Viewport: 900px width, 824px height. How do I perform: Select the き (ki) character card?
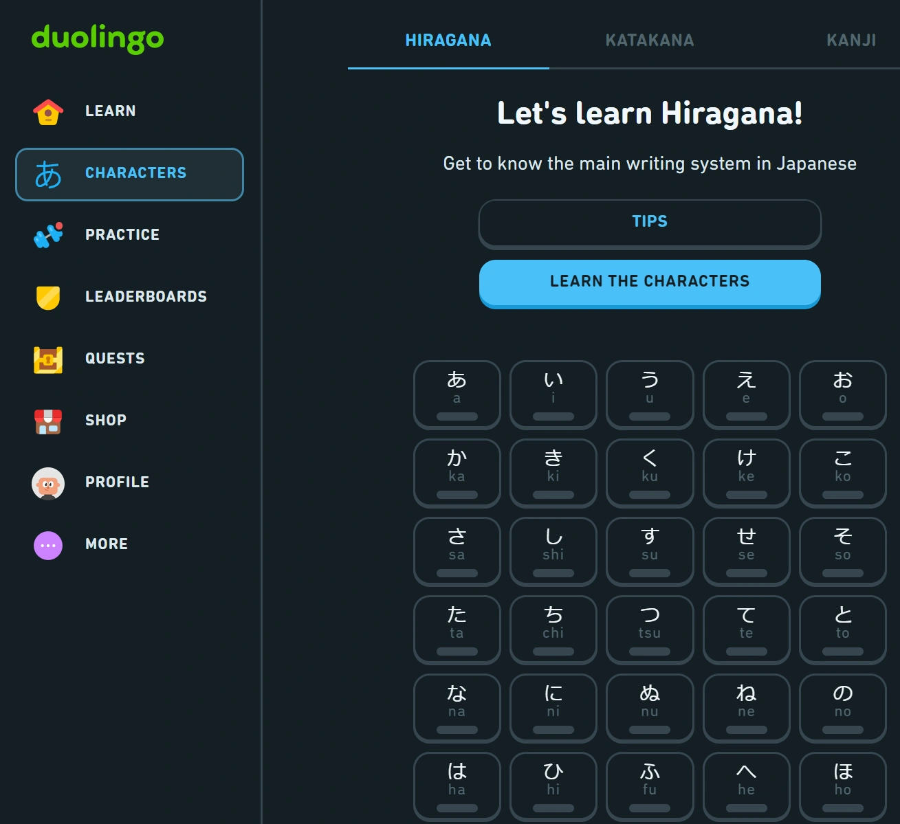[x=553, y=473]
